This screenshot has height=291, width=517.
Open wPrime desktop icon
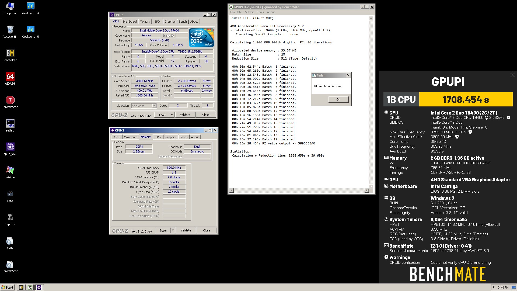click(x=10, y=172)
